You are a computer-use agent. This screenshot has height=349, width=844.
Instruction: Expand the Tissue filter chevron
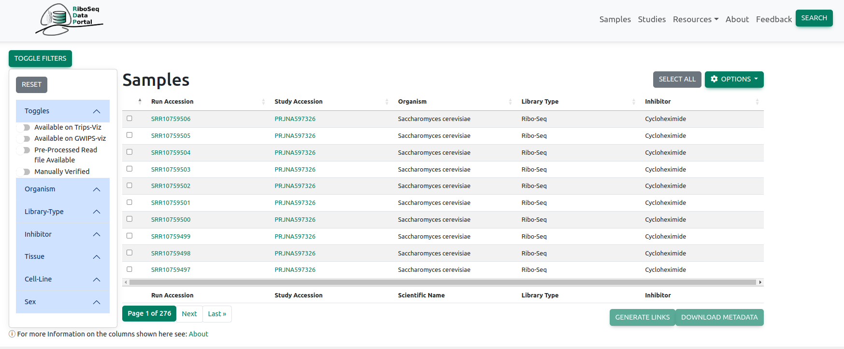[x=97, y=257]
